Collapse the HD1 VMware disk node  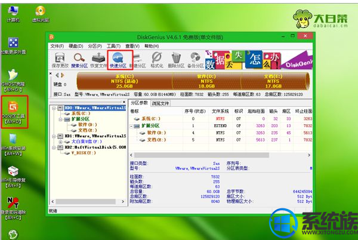click(x=54, y=136)
